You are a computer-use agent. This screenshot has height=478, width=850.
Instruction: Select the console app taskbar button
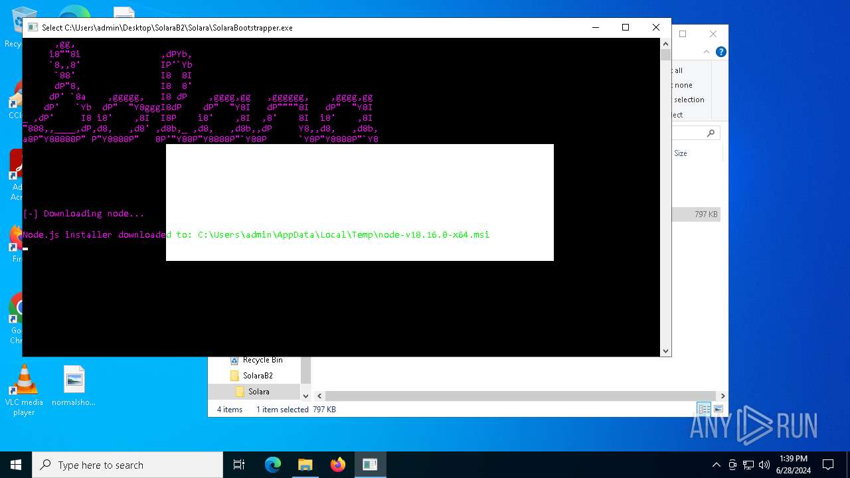pos(370,465)
